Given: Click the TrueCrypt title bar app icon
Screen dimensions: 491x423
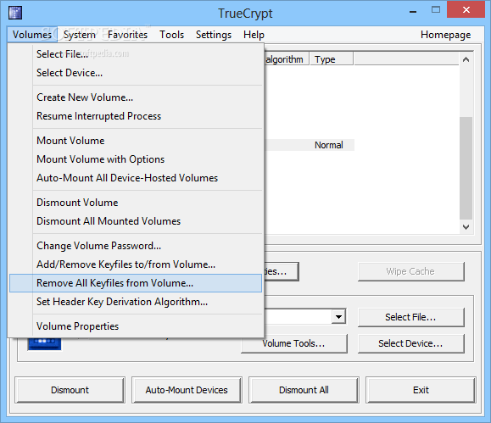Looking at the screenshot, I should point(15,13).
